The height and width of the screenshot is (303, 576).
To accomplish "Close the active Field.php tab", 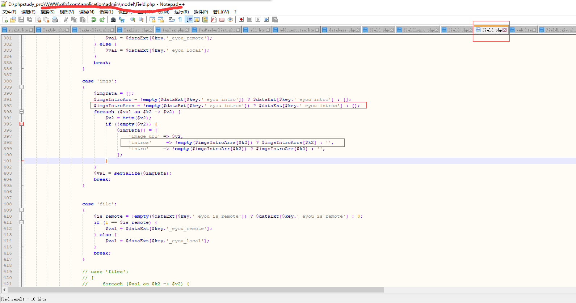I will coord(505,30).
